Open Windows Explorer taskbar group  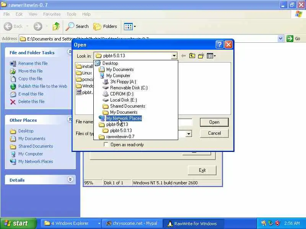point(72,223)
